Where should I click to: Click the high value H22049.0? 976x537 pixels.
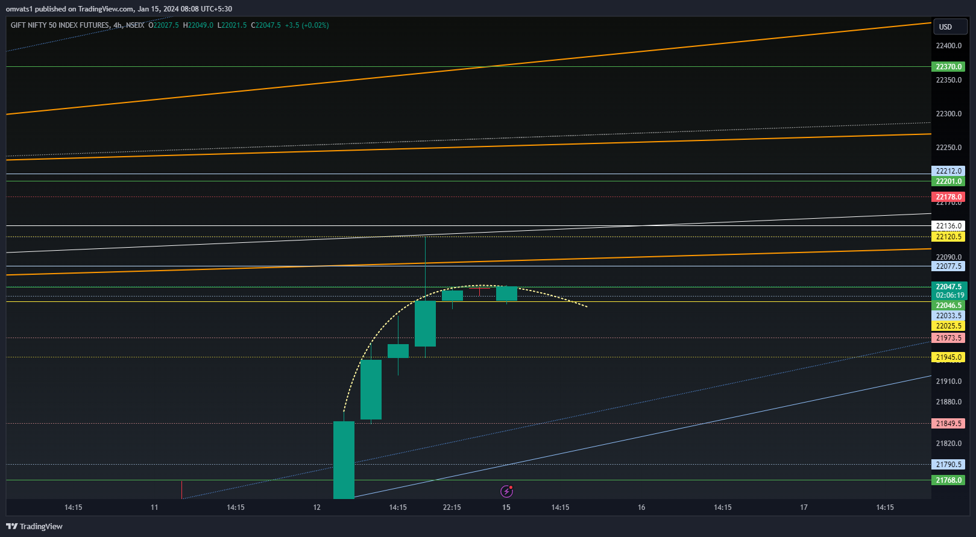tap(198, 25)
